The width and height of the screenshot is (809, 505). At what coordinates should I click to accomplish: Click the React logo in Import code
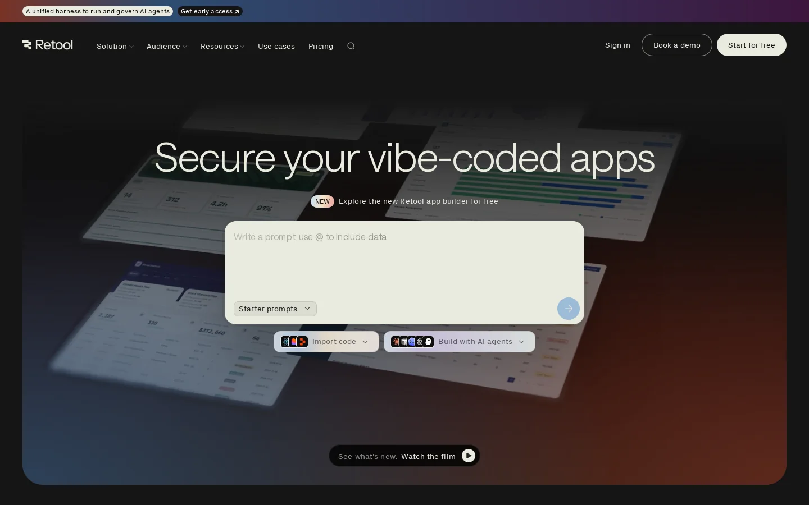pos(285,342)
